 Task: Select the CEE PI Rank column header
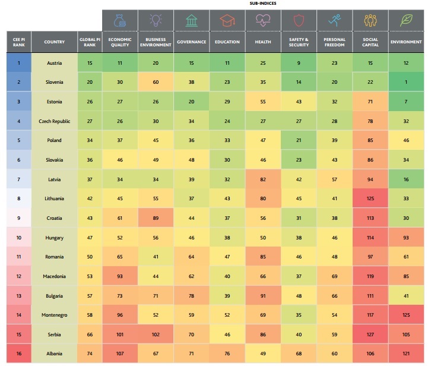pyautogui.click(x=18, y=42)
